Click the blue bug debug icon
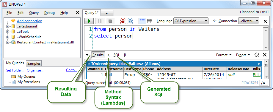The height and width of the screenshot is (112, 273). [x=130, y=21]
